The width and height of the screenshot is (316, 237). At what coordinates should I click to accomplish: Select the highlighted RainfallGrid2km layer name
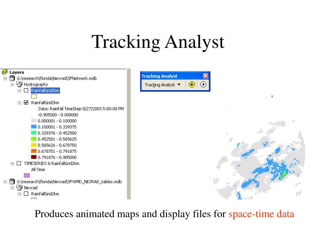pos(45,90)
